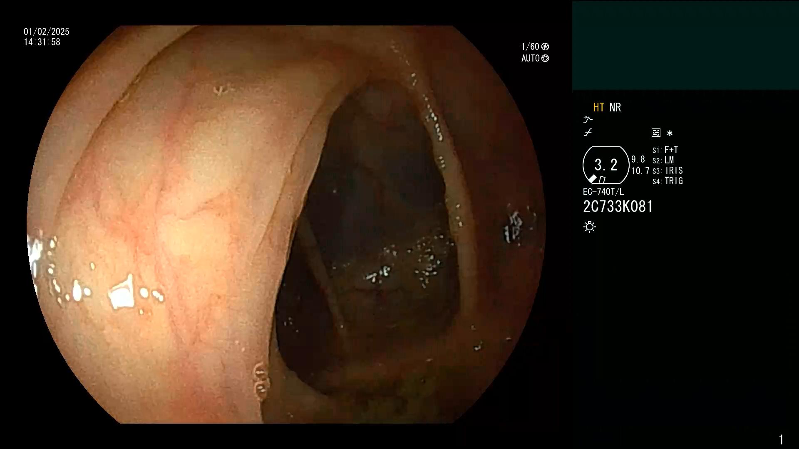
Task: Click the shutter icon beside 1/60
Action: 545,47
